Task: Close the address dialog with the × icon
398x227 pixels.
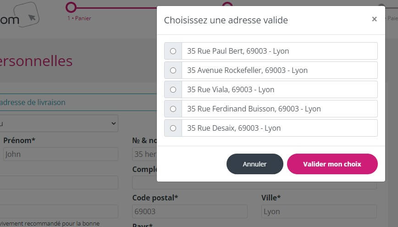Action: [x=374, y=19]
